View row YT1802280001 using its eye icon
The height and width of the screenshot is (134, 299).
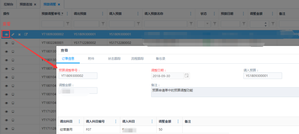click(6, 43)
